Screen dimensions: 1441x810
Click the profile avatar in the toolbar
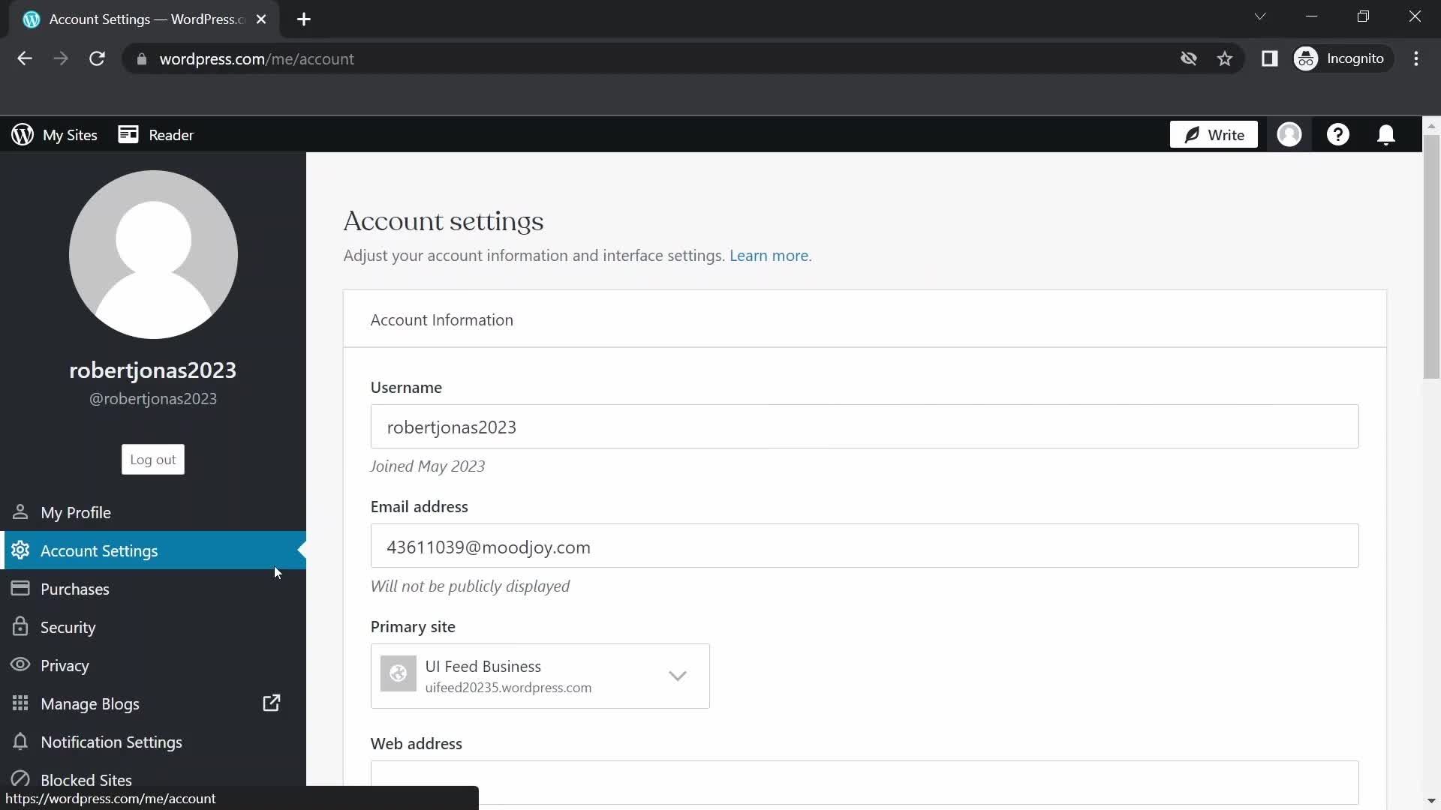click(1289, 135)
